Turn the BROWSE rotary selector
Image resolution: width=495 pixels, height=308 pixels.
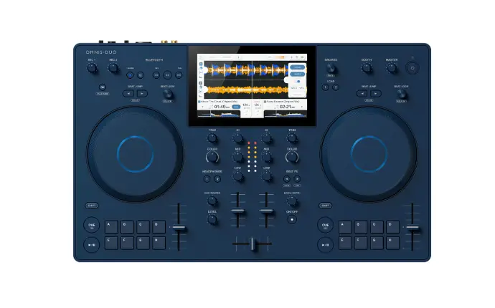331,68
